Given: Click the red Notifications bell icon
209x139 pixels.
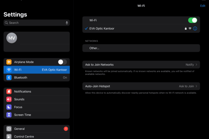Looking at the screenshot, I should tap(9, 91).
